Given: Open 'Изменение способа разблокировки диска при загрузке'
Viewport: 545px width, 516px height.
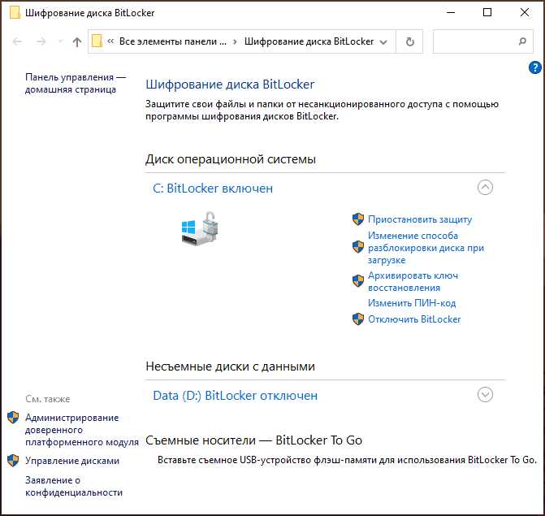Looking at the screenshot, I should click(426, 248).
